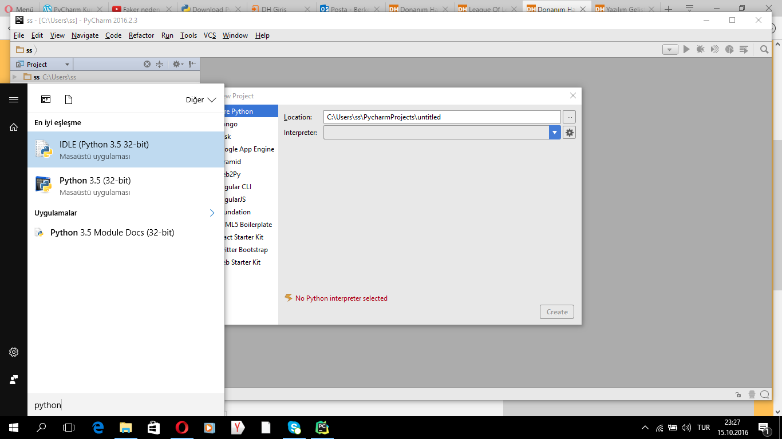Open Yandex browser from taskbar
This screenshot has width=782, height=439.
point(238,427)
